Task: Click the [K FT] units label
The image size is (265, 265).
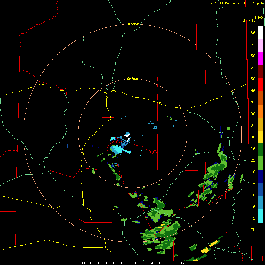Action: [x=249, y=20]
